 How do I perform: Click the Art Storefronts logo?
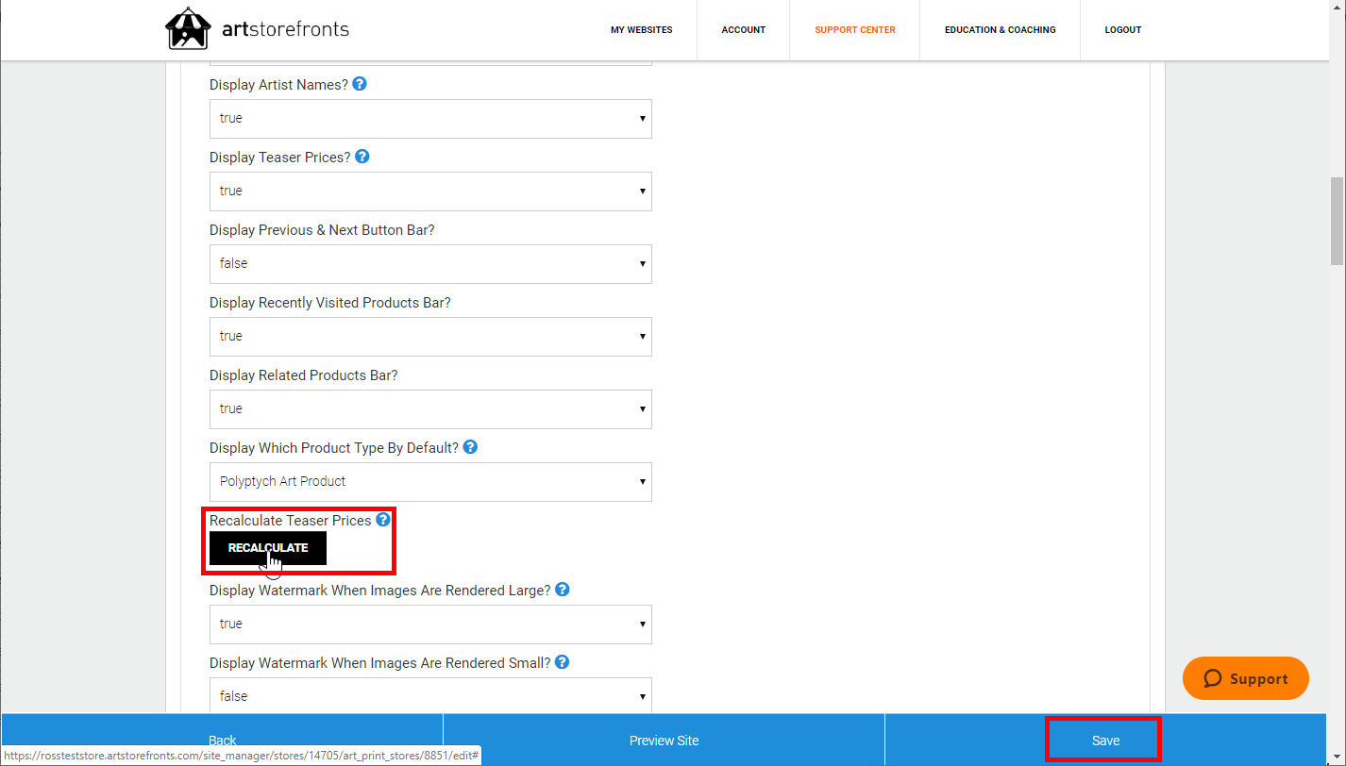(257, 29)
